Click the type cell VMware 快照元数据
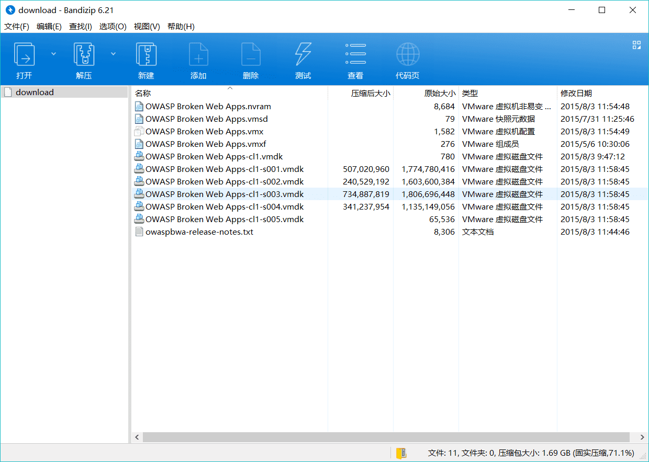Image resolution: width=649 pixels, height=462 pixels. [498, 119]
